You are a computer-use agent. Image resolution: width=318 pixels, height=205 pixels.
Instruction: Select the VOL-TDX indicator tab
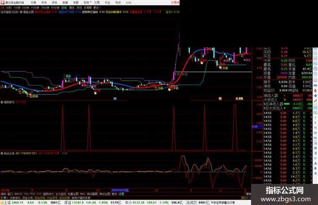coord(30,194)
